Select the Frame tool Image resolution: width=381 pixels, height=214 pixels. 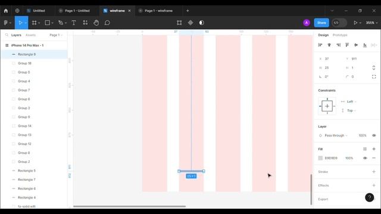point(35,23)
